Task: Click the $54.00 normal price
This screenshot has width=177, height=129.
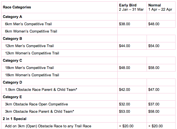Action: coord(154,46)
